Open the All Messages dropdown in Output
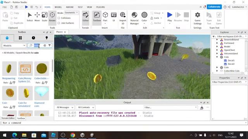248x139 pixels. click(x=65, y=107)
